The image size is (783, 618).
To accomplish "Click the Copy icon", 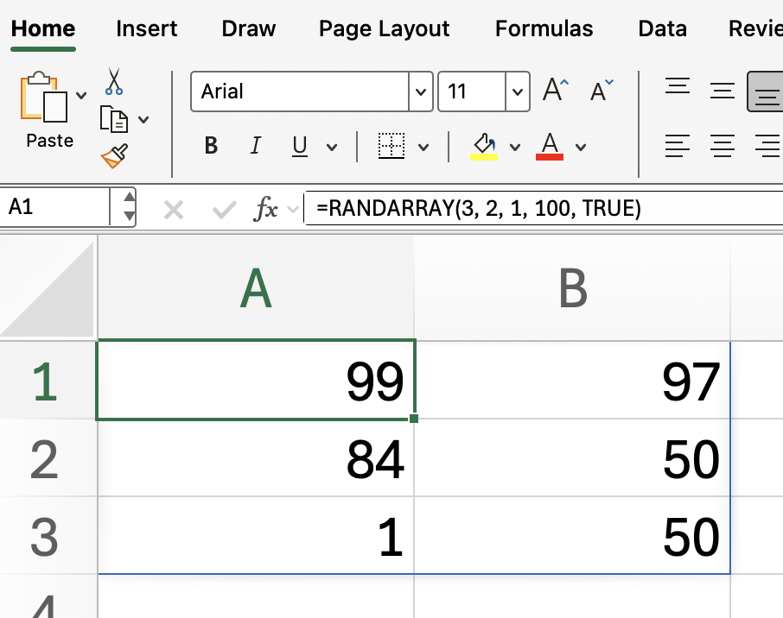I will coord(114,119).
